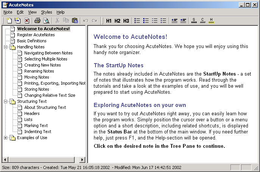The height and width of the screenshot is (172, 260).
Task: Click the 'Exploring AcuteNotes on your own' heading
Action: [140, 105]
